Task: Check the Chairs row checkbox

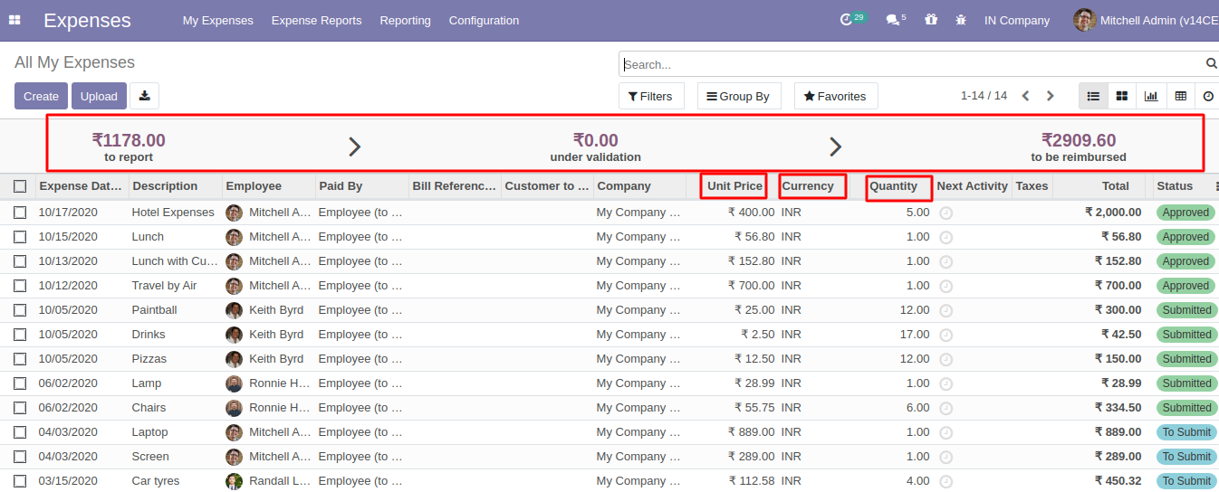Action: [20, 408]
